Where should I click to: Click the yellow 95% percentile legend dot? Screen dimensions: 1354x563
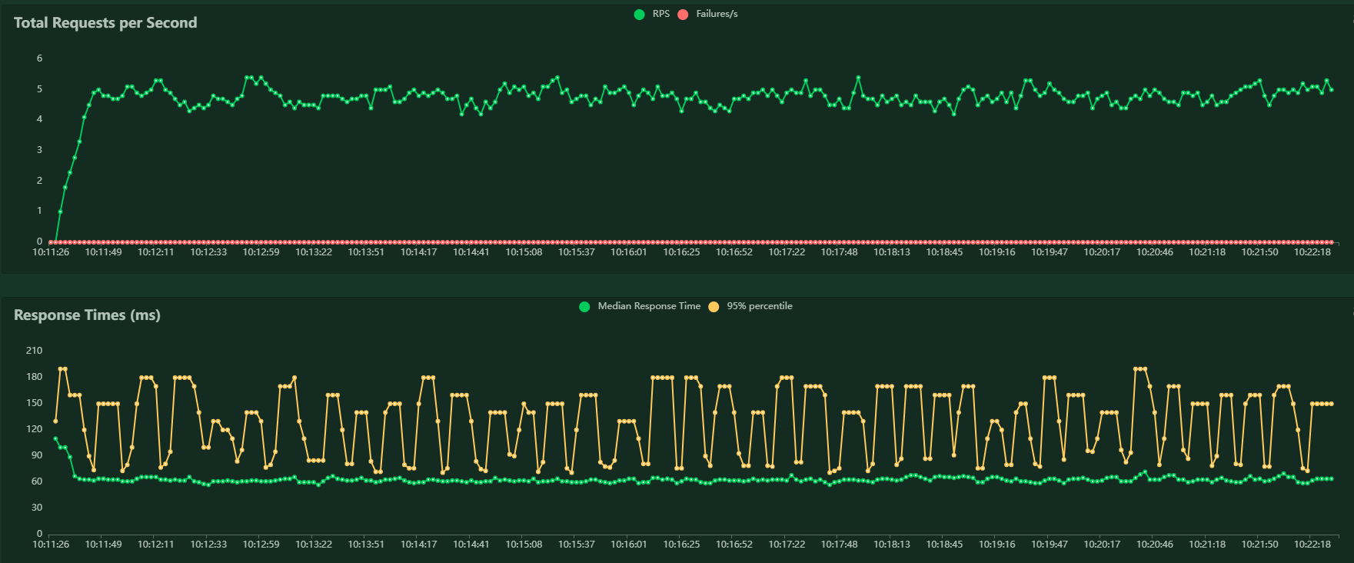(714, 307)
